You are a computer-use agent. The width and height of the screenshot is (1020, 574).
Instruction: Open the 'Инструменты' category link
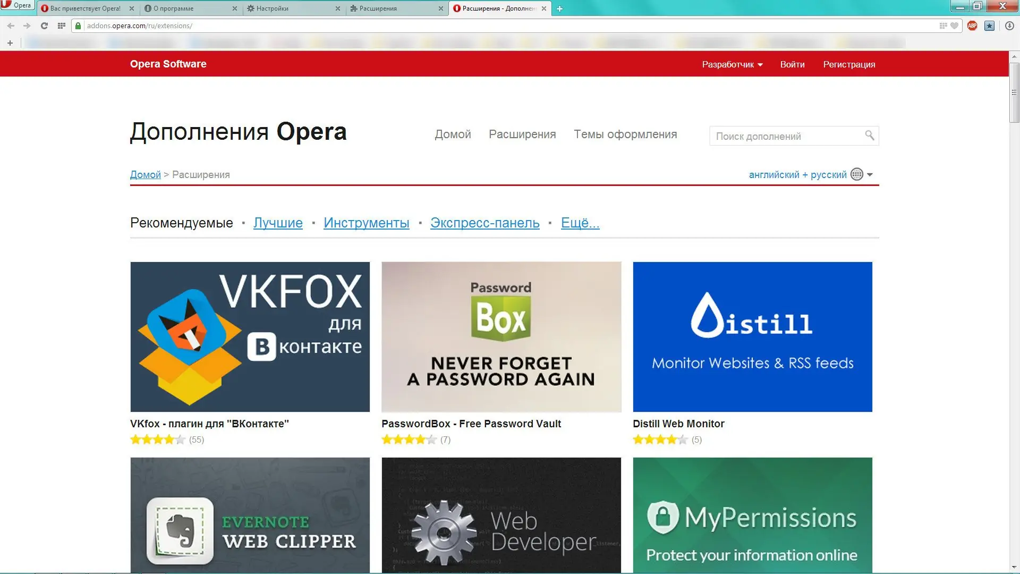click(x=366, y=223)
